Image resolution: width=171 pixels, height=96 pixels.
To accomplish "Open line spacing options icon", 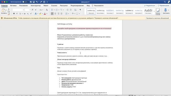I will pyautogui.click(x=66, y=14).
